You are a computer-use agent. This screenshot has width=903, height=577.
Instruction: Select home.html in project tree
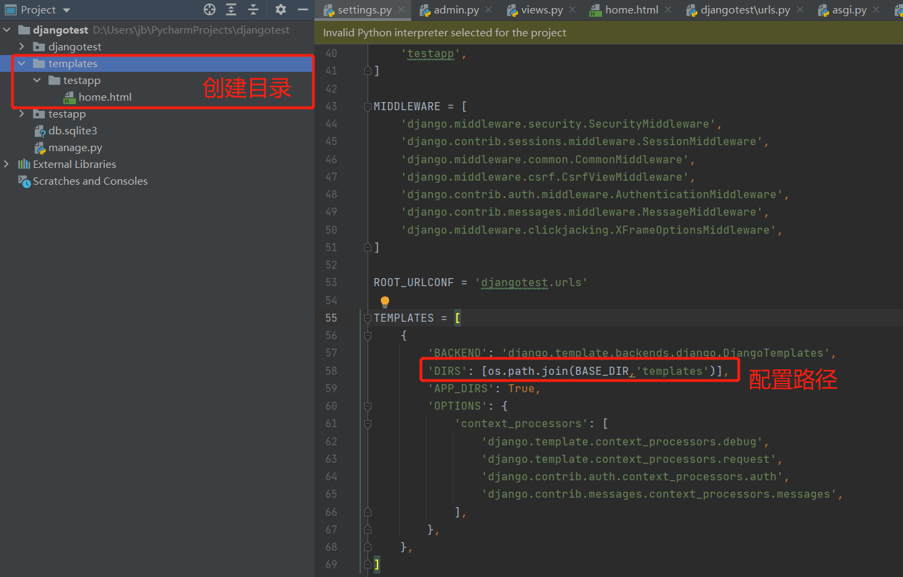pyautogui.click(x=105, y=97)
